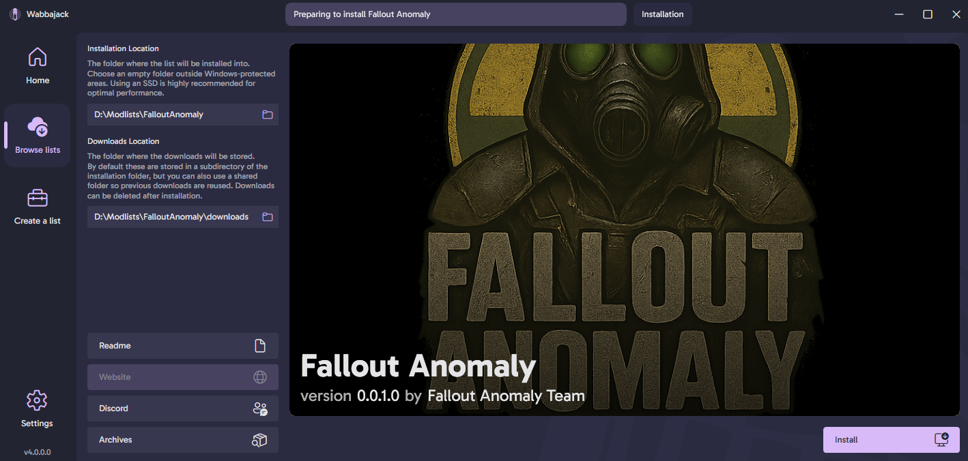Maximize the Wabbajack window
Image resolution: width=968 pixels, height=461 pixels.
(928, 14)
